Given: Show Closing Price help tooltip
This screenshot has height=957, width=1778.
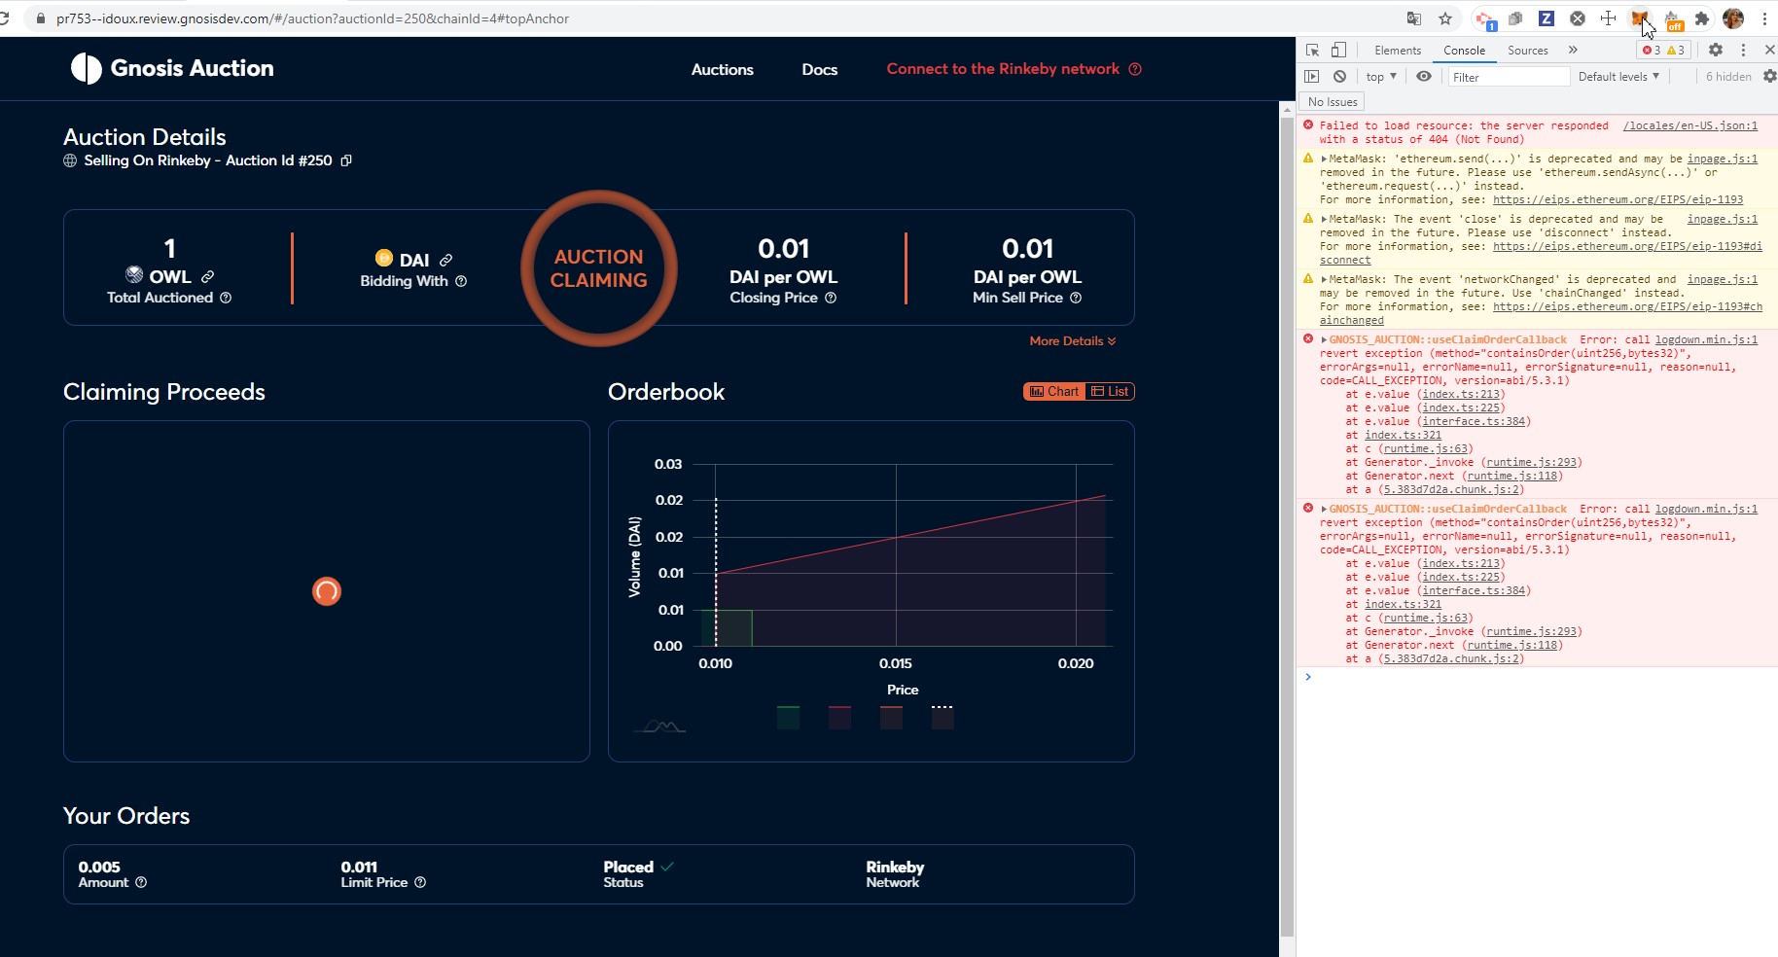Looking at the screenshot, I should (831, 298).
